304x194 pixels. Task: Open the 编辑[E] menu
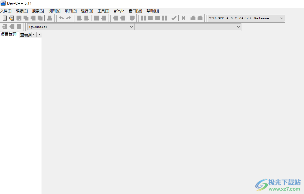point(22,11)
